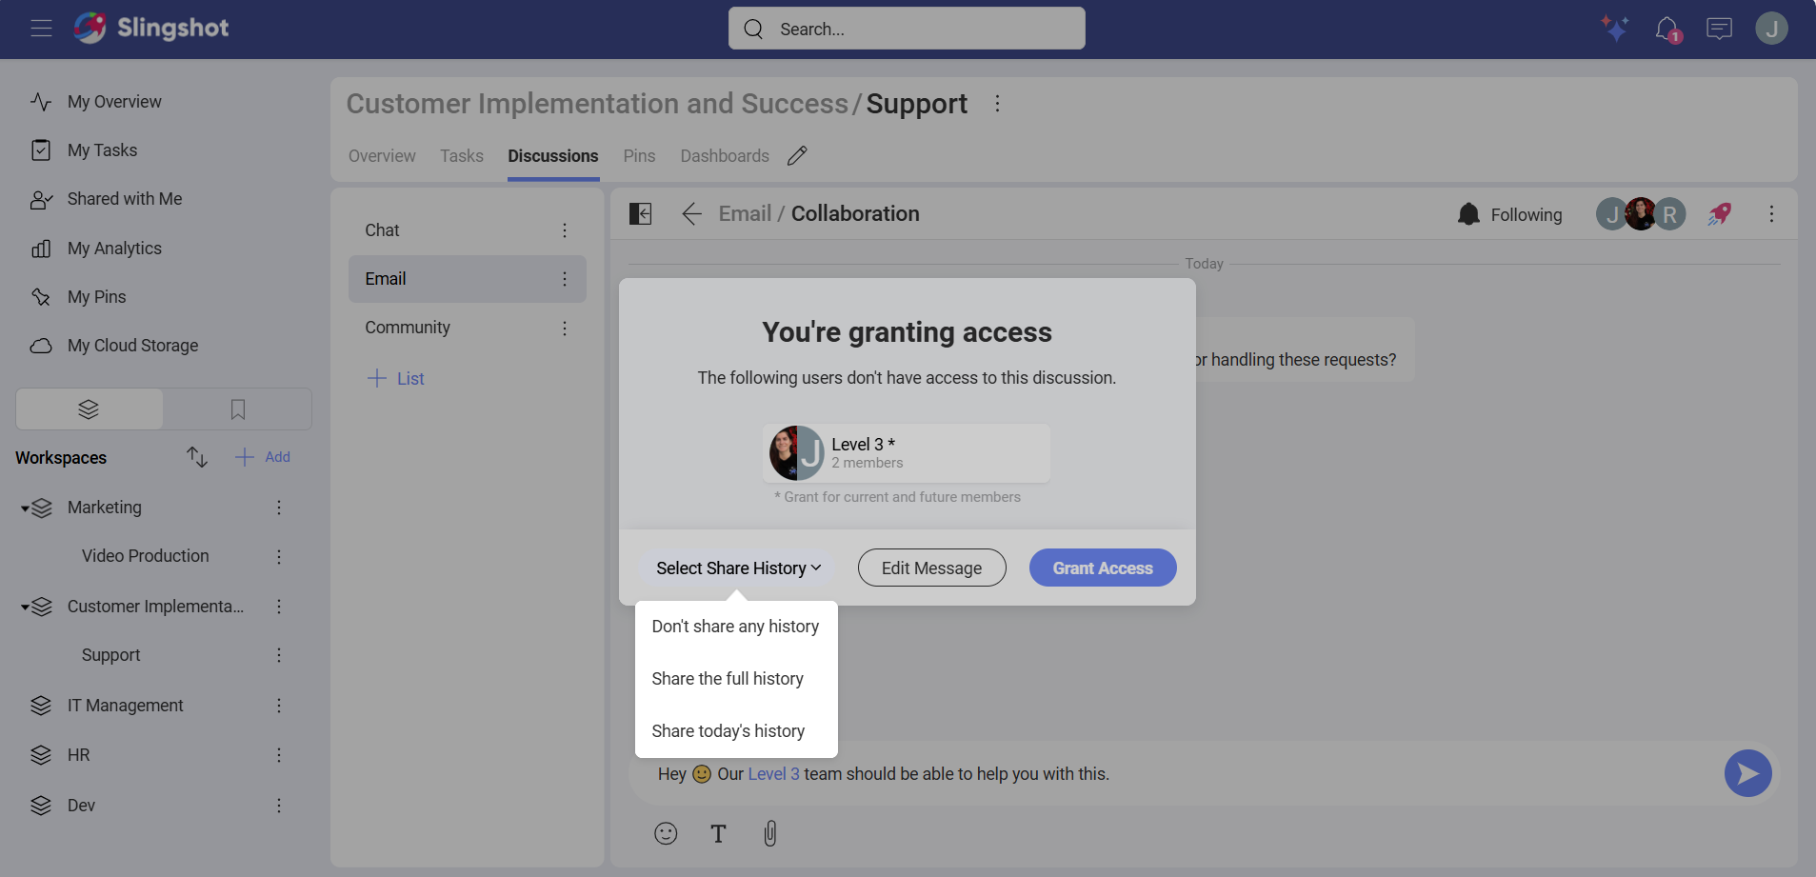Switch to the Tasks tab
This screenshot has width=1816, height=877.
461,156
